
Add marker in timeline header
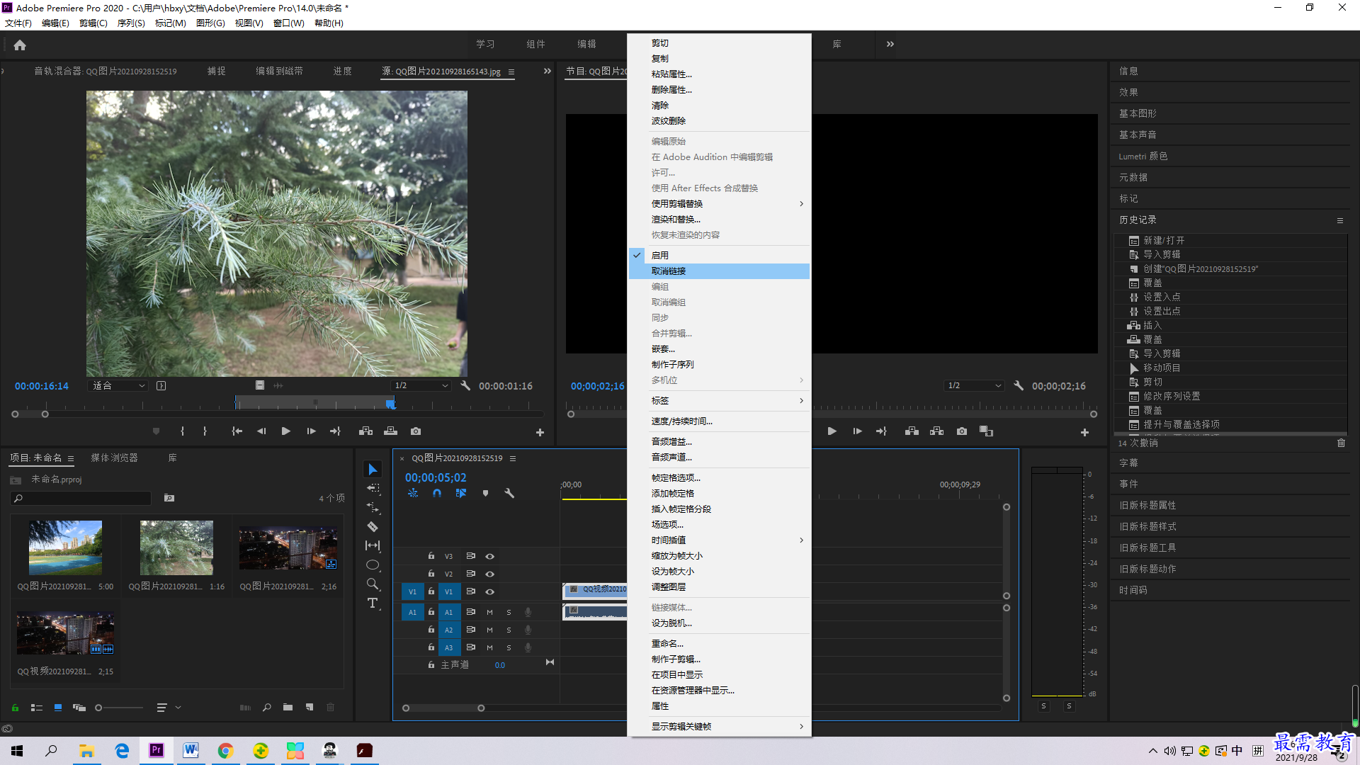tap(485, 493)
